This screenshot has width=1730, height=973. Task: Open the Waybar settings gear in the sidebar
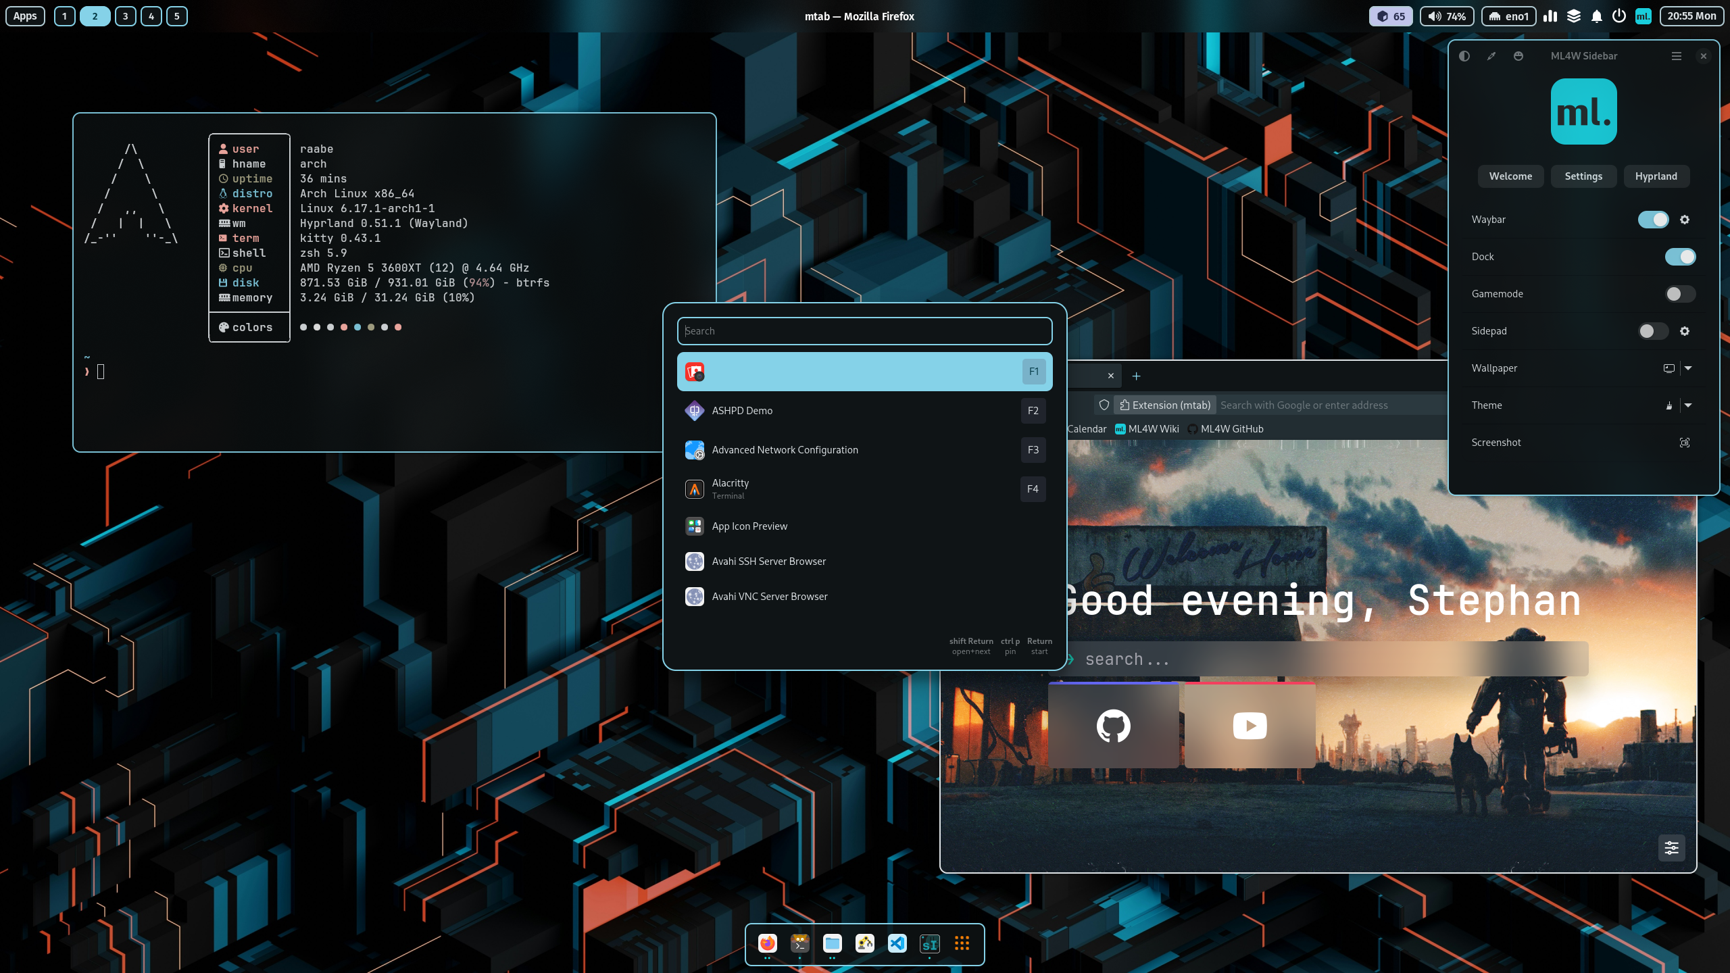1685,220
